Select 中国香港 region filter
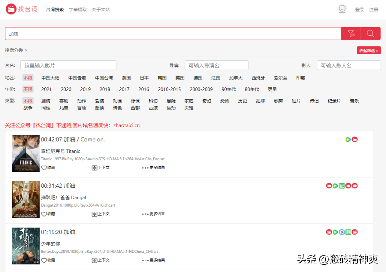The image size is (386, 272). tap(77, 78)
